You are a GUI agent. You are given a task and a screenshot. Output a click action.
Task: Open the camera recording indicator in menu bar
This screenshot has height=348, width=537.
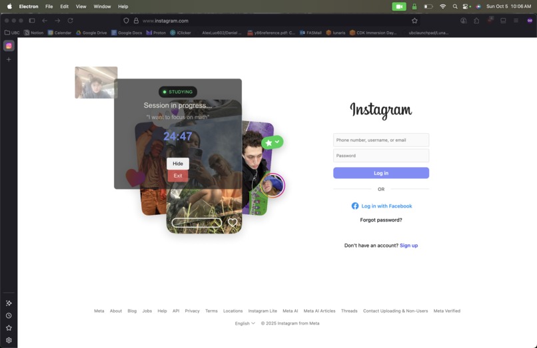tap(399, 7)
